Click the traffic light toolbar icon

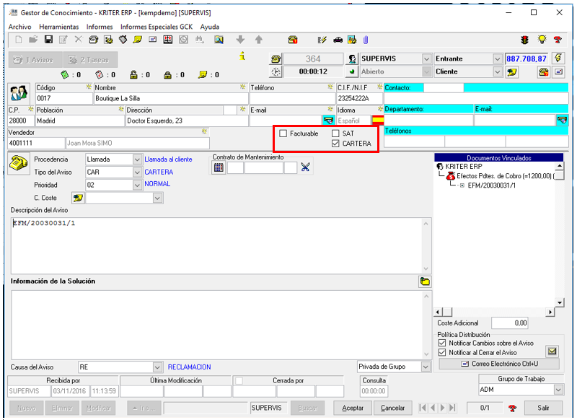click(525, 40)
